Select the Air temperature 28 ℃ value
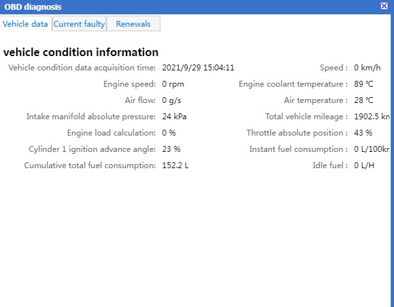 (363, 100)
